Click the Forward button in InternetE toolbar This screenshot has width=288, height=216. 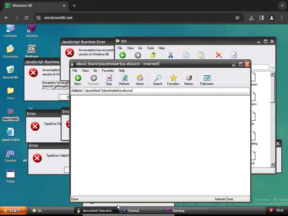[93, 80]
